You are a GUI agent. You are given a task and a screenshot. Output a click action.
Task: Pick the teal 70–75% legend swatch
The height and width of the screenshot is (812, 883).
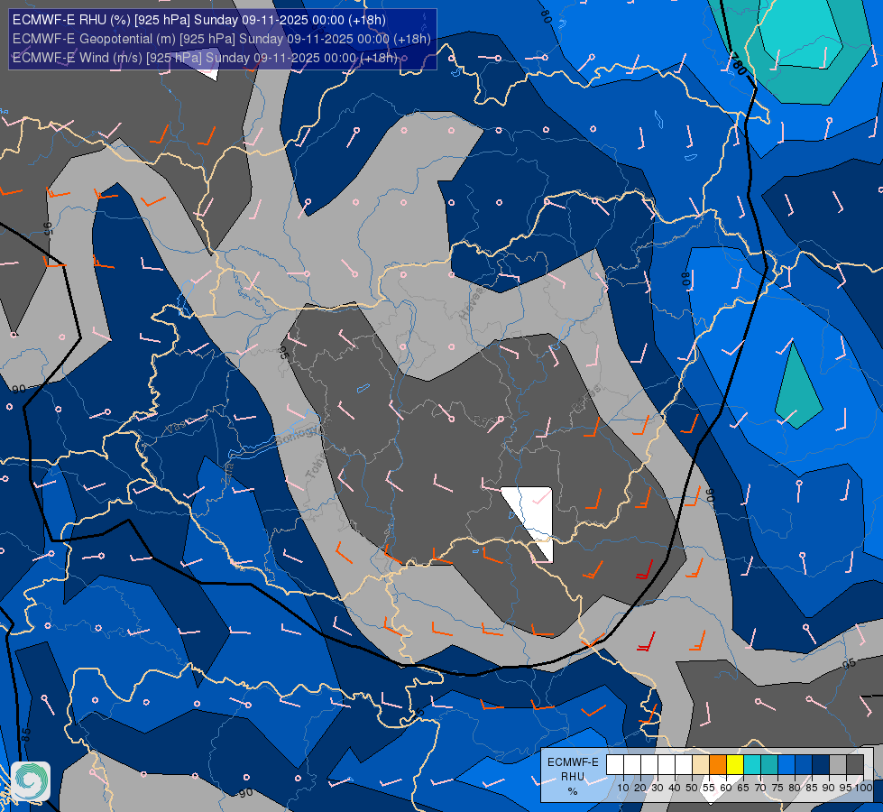tap(769, 765)
